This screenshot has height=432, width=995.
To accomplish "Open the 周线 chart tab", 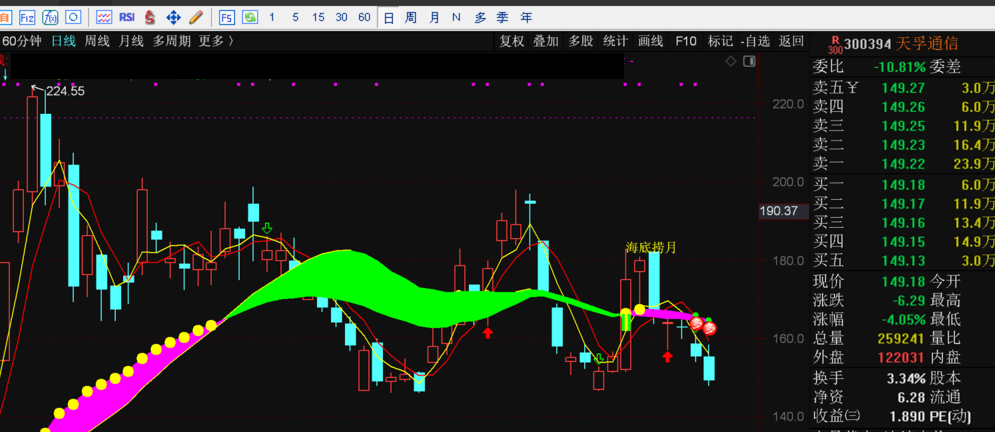I will (97, 41).
